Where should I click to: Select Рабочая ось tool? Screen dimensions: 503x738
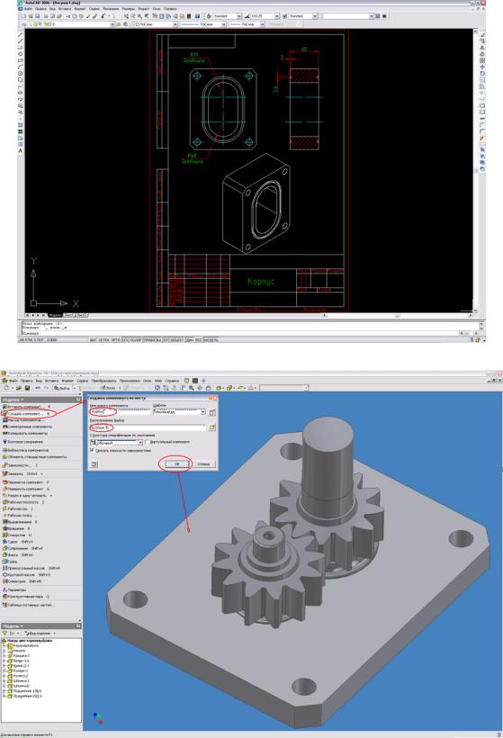18,508
